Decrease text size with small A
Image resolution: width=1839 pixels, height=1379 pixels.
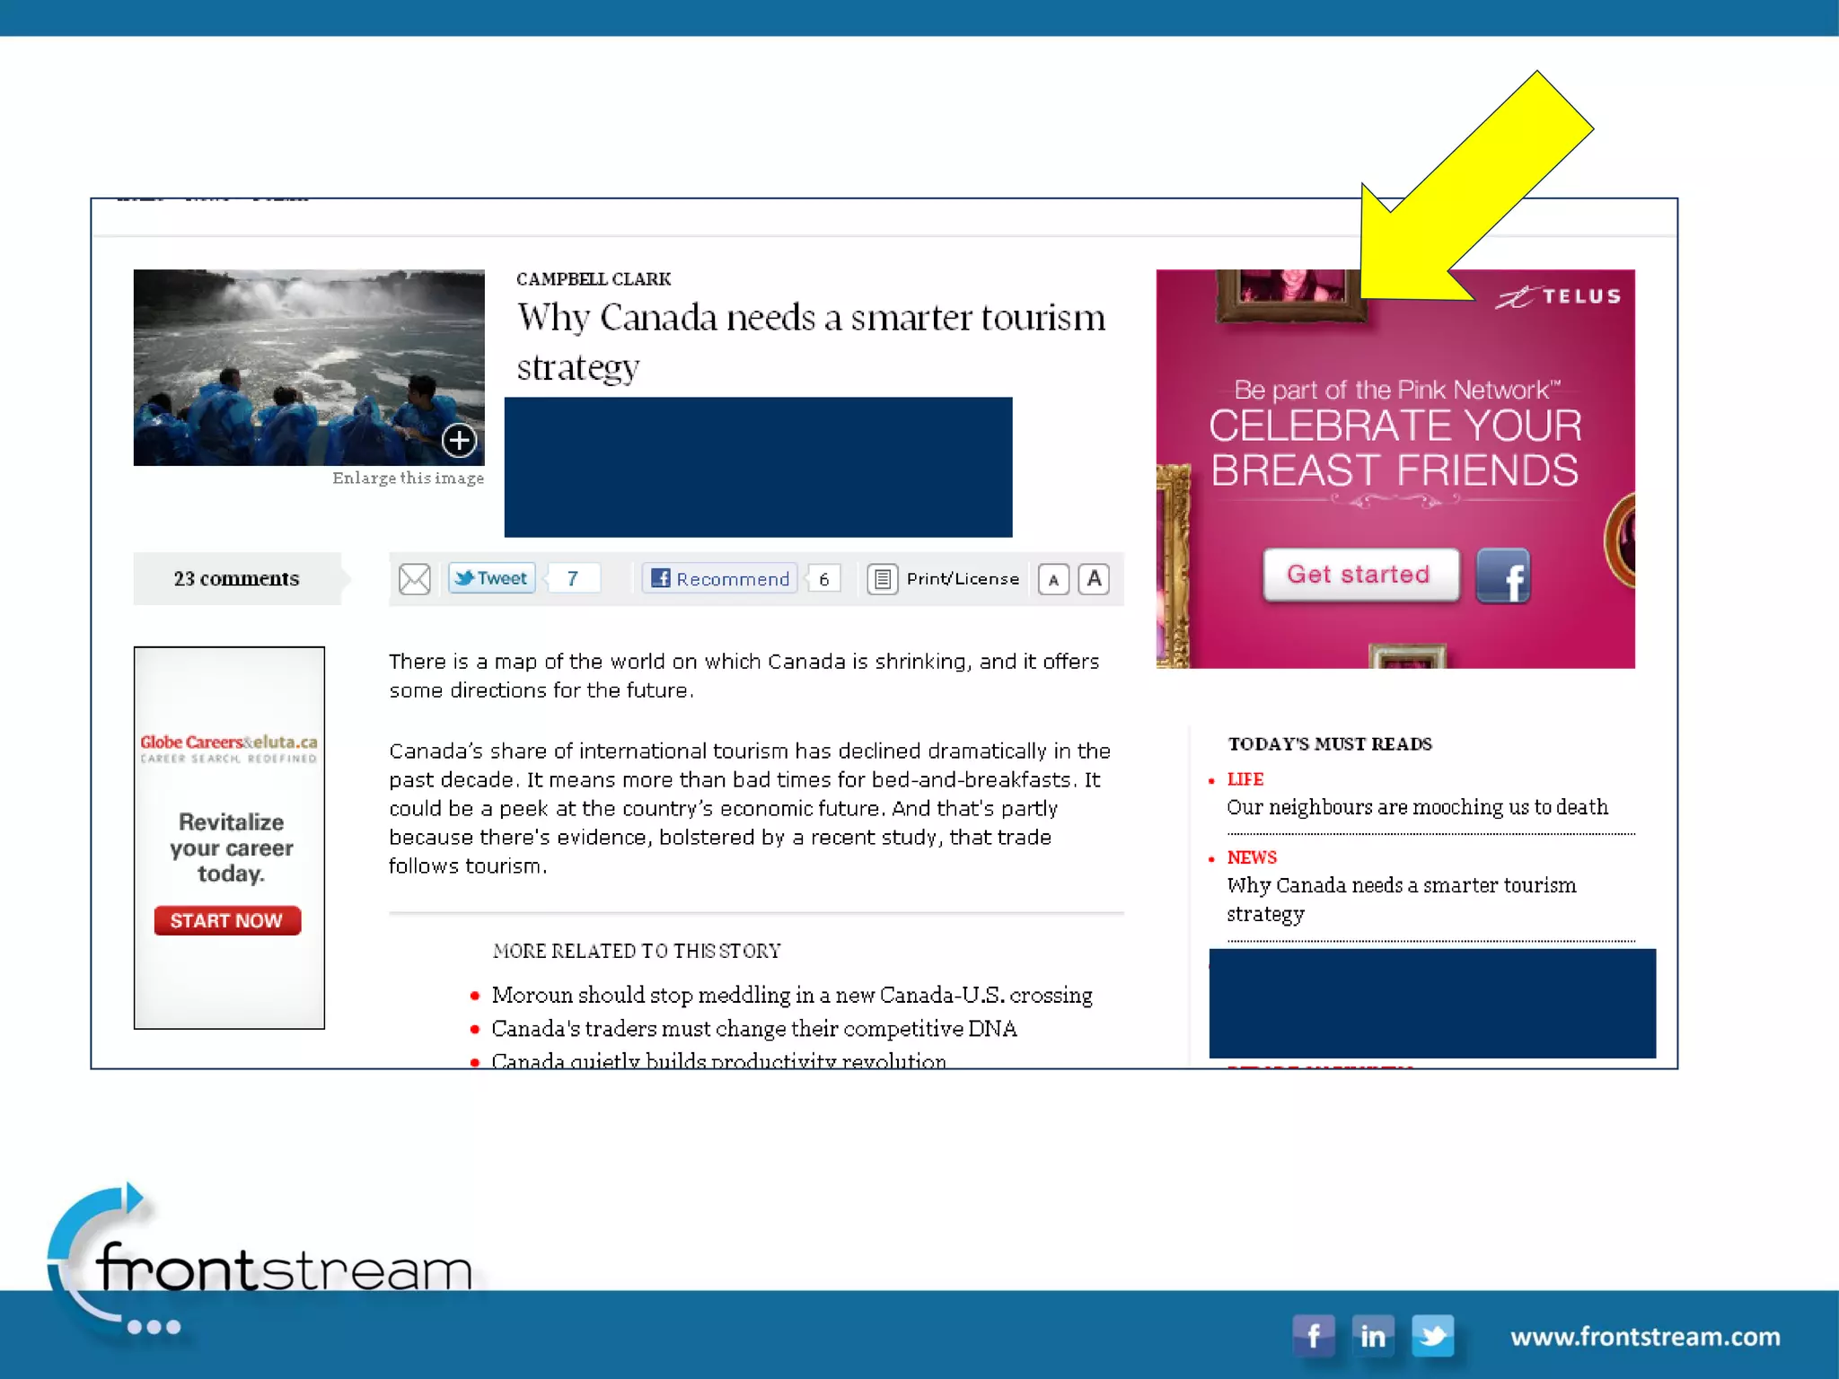[x=1053, y=580]
